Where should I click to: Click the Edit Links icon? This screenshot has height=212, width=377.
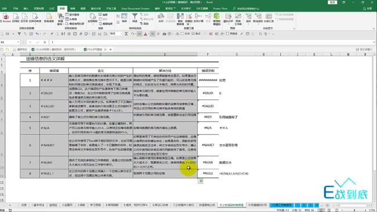pyautogui.click(x=106, y=24)
